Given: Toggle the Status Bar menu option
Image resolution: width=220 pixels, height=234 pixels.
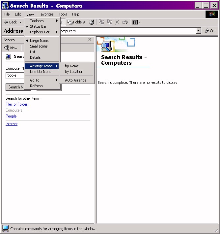Looking at the screenshot, I should [42, 26].
